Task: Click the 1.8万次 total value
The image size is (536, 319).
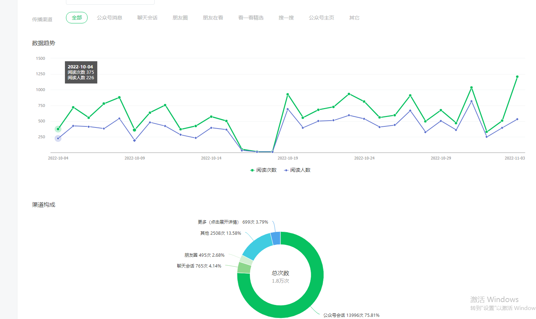Action: tap(280, 281)
